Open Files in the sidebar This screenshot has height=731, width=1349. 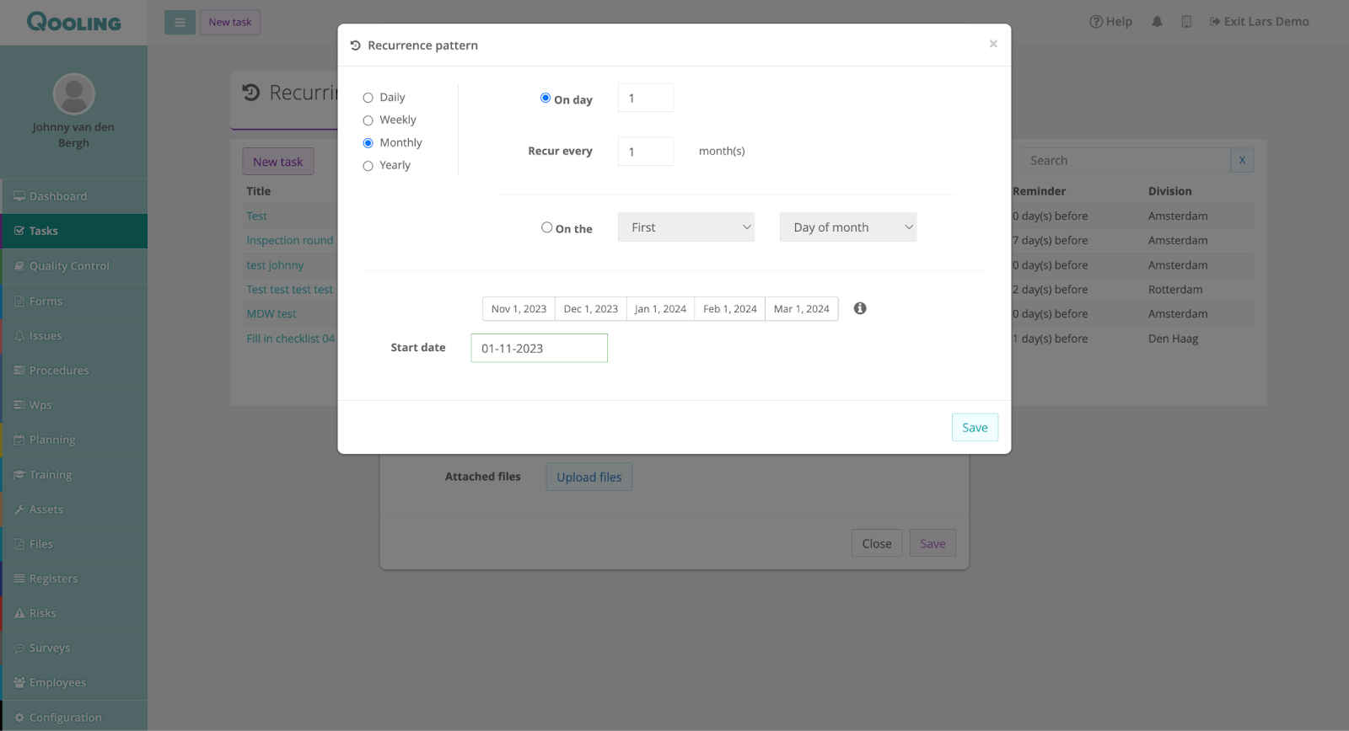coord(74,544)
